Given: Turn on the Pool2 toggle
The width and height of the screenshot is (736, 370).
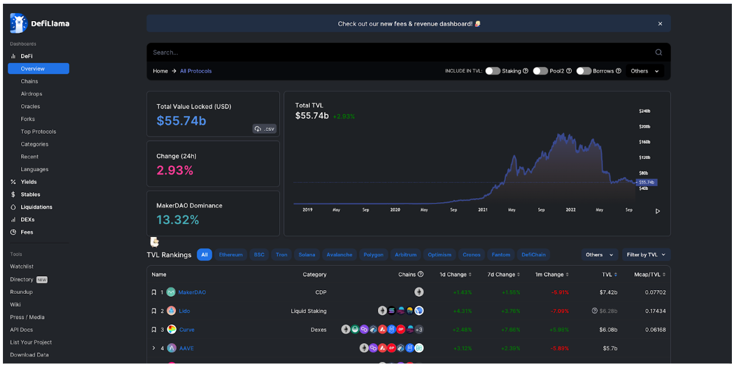Looking at the screenshot, I should click(x=540, y=71).
